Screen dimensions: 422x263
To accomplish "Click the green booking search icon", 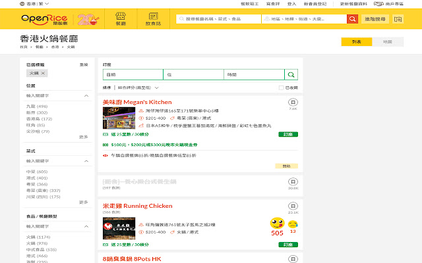I will (x=291, y=75).
